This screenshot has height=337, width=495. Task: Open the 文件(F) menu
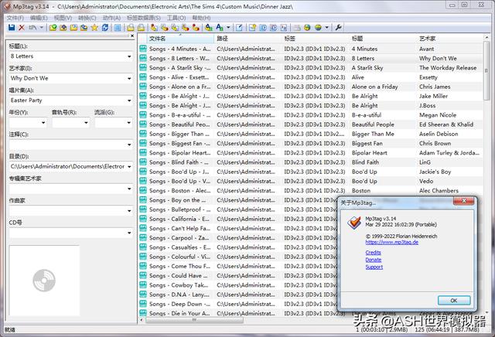click(15, 18)
